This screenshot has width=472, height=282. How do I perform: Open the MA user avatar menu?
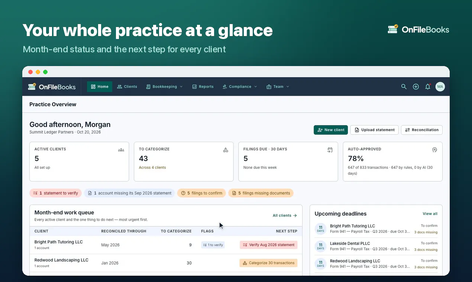click(x=440, y=87)
